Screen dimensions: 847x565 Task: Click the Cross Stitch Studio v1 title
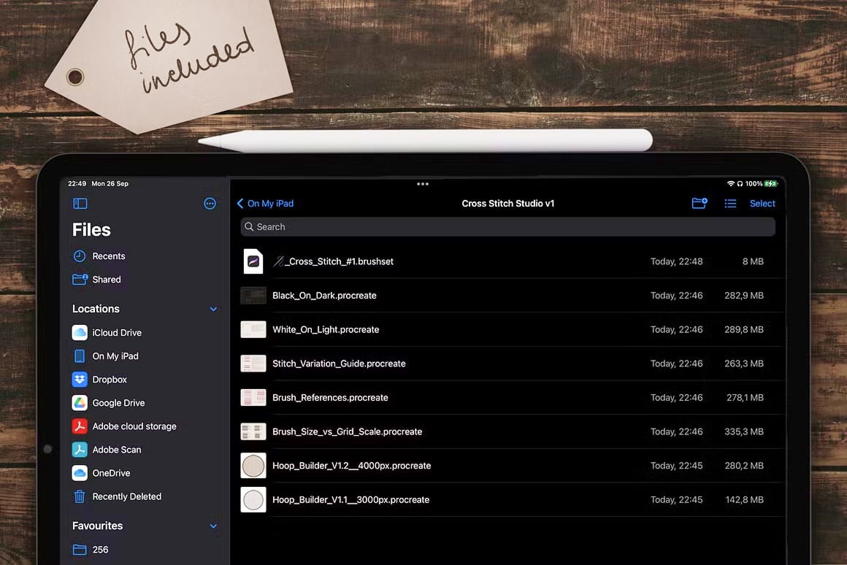[507, 204]
